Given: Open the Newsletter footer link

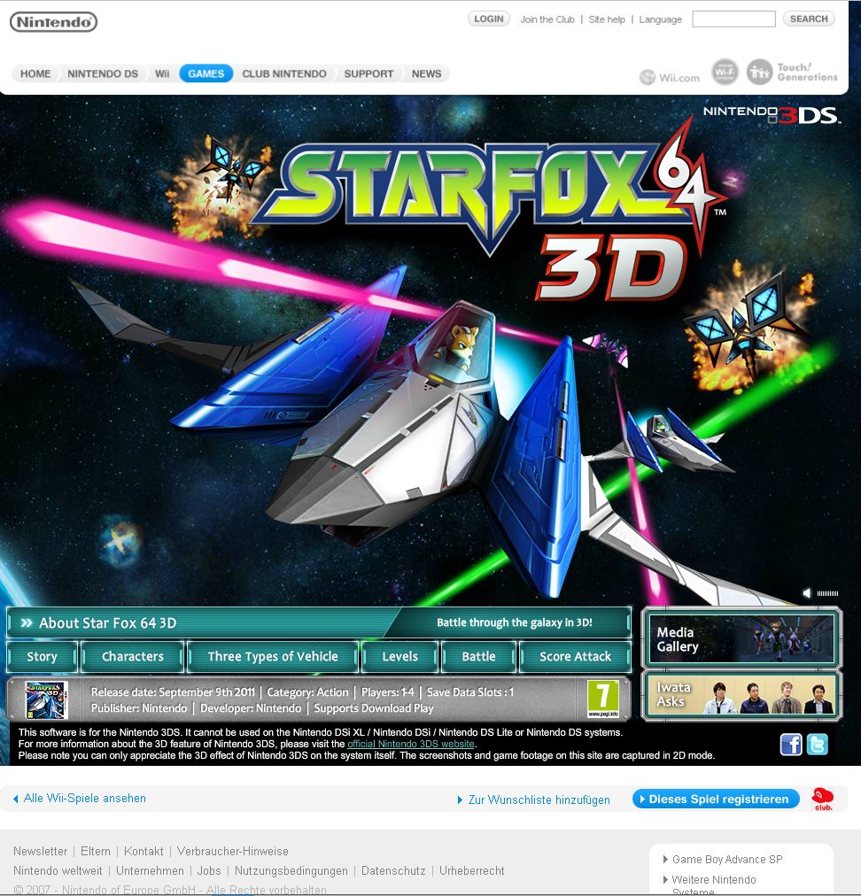Looking at the screenshot, I should click(x=40, y=852).
